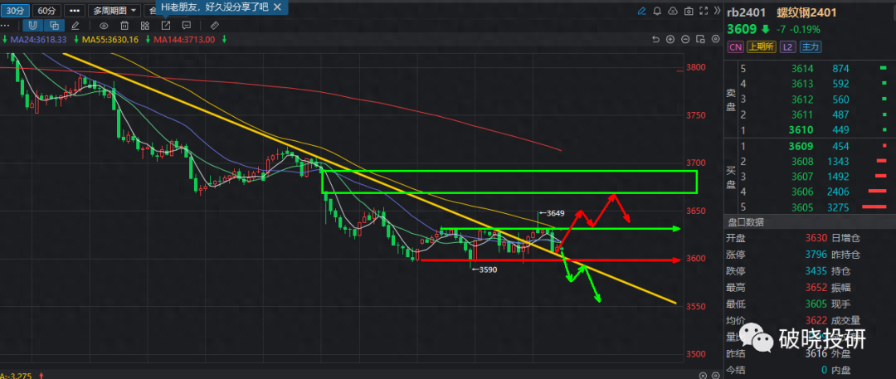896x379 pixels.
Task: Open the three-dot more periods menu
Action: tap(75, 11)
